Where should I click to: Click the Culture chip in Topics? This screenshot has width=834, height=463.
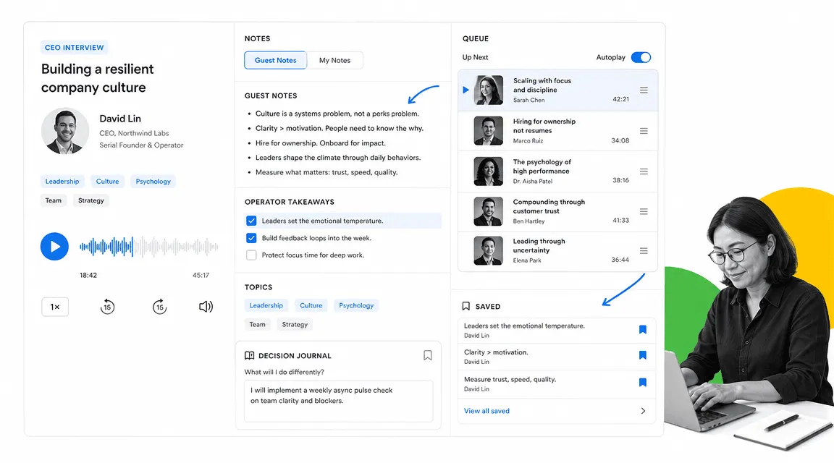point(311,306)
